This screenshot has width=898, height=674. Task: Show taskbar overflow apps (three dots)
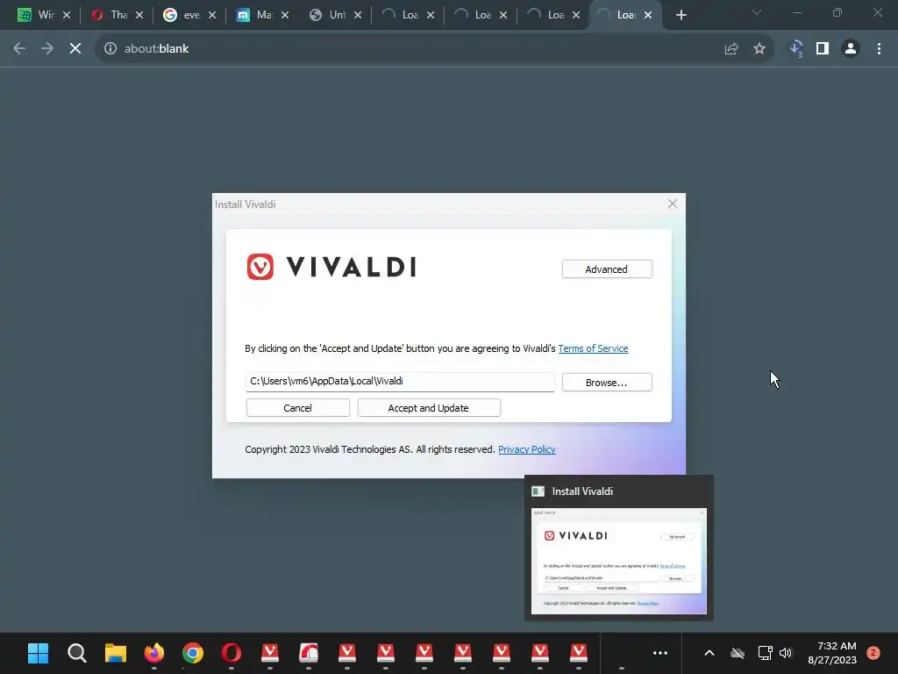pos(660,653)
